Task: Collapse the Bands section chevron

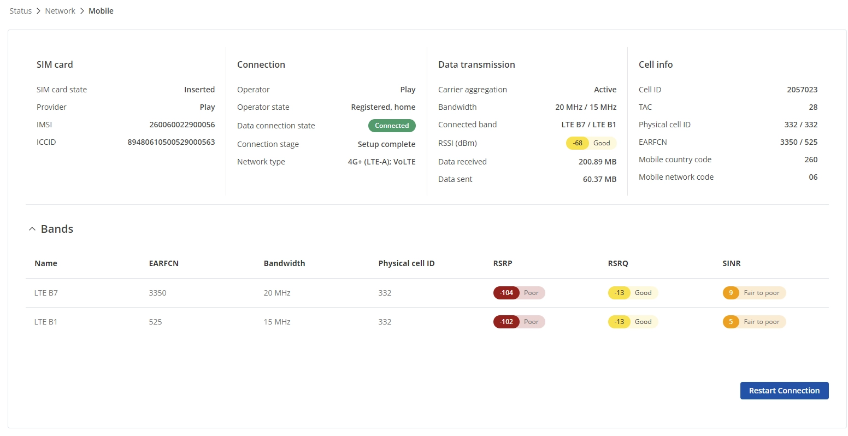Action: 32,229
